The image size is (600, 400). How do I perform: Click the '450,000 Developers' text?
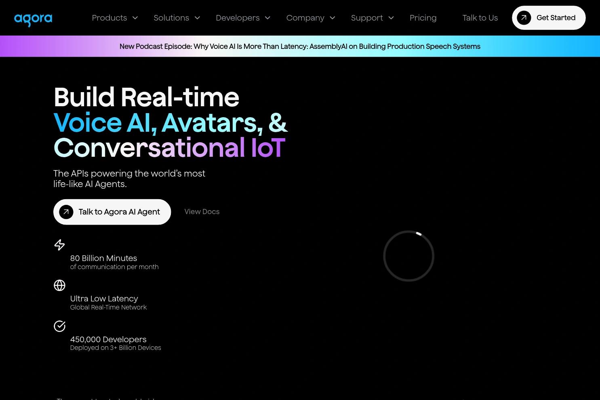tap(108, 339)
